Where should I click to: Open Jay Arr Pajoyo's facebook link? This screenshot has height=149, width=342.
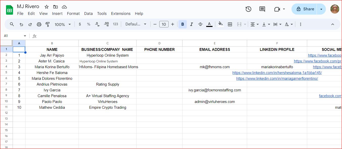[325, 55]
